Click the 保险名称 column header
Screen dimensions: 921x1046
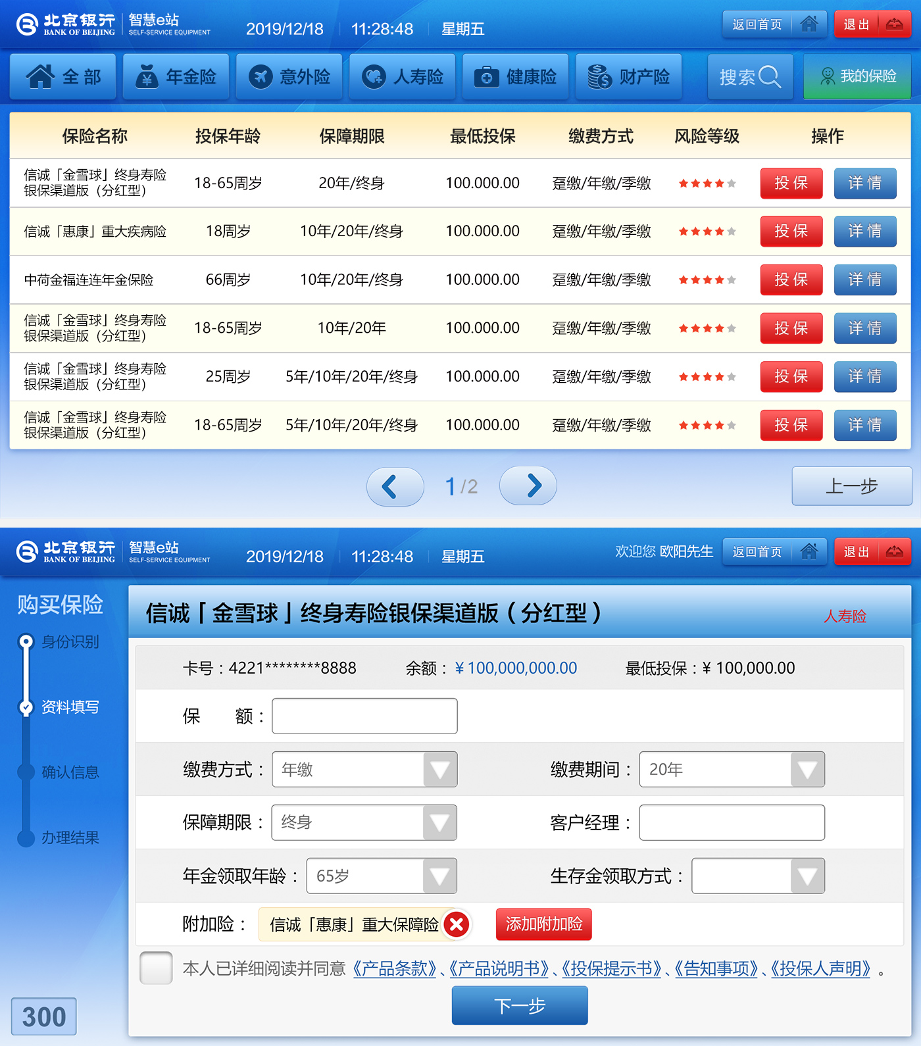95,136
